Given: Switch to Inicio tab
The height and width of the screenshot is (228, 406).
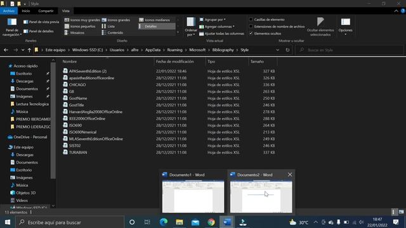Looking at the screenshot, I should click(x=26, y=11).
